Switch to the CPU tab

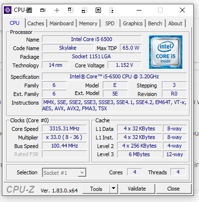click(x=15, y=23)
